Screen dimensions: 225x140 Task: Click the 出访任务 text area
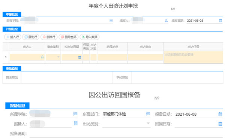(x=193, y=57)
